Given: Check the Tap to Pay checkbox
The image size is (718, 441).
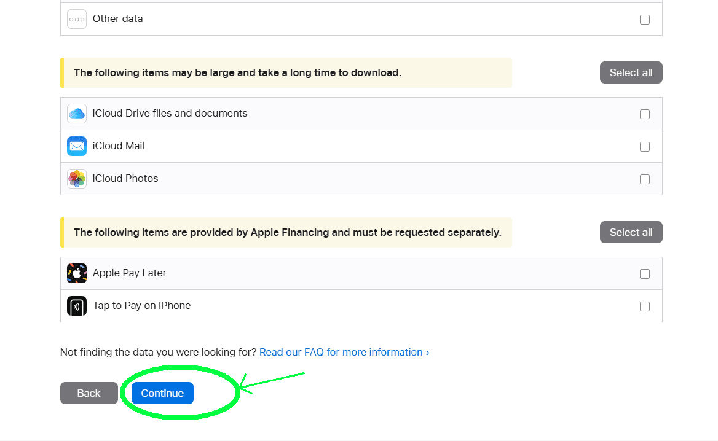Looking at the screenshot, I should click(x=644, y=306).
